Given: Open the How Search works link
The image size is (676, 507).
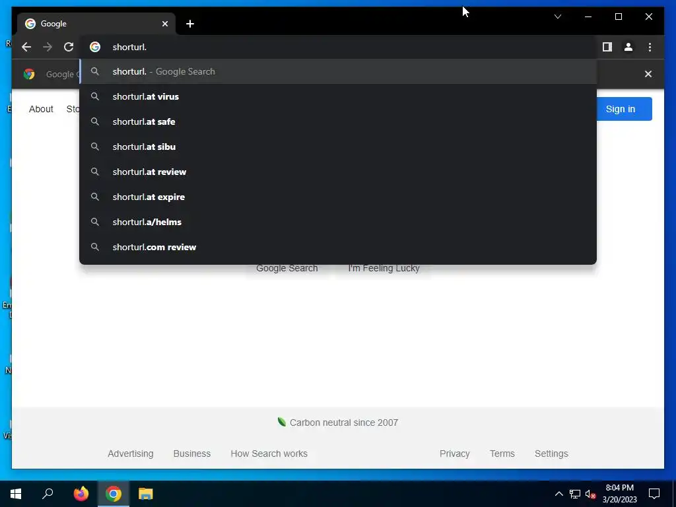Looking at the screenshot, I should [x=269, y=454].
